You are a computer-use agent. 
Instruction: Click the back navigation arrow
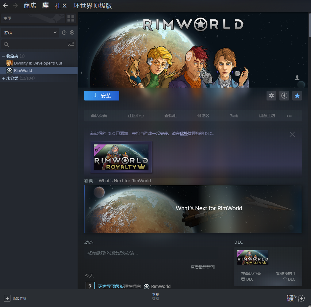(5, 6)
